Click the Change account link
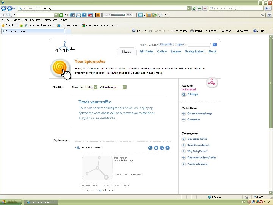This screenshot has width=273, height=205. coord(193,94)
